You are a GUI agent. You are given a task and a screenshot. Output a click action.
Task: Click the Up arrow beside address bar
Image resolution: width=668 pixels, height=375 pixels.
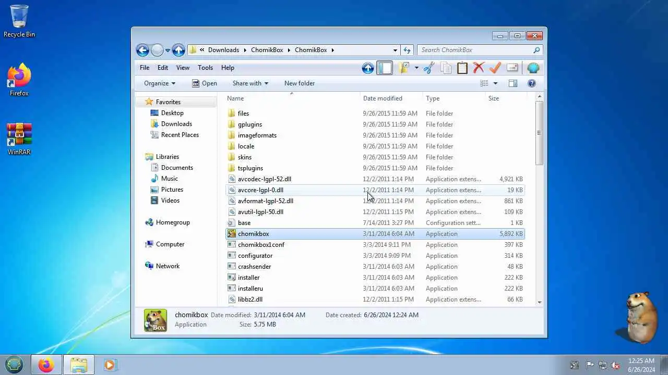(x=178, y=50)
